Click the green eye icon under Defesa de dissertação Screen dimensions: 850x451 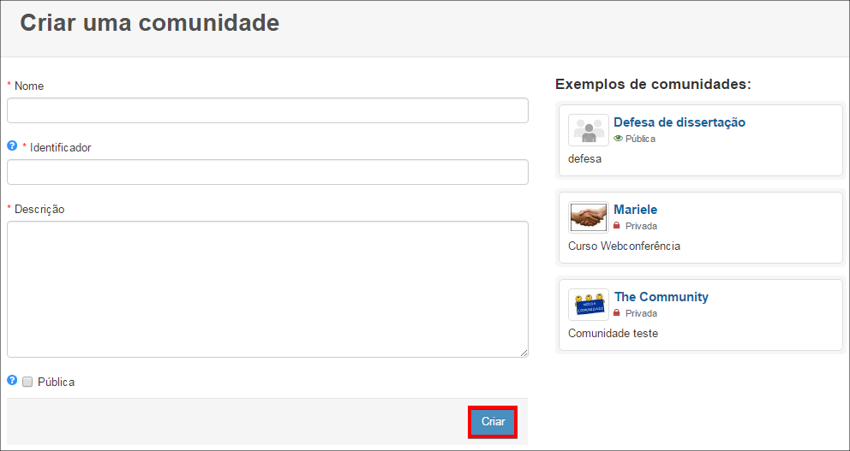point(619,139)
